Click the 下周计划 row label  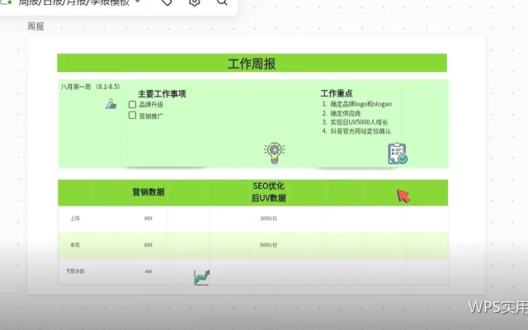click(x=75, y=271)
